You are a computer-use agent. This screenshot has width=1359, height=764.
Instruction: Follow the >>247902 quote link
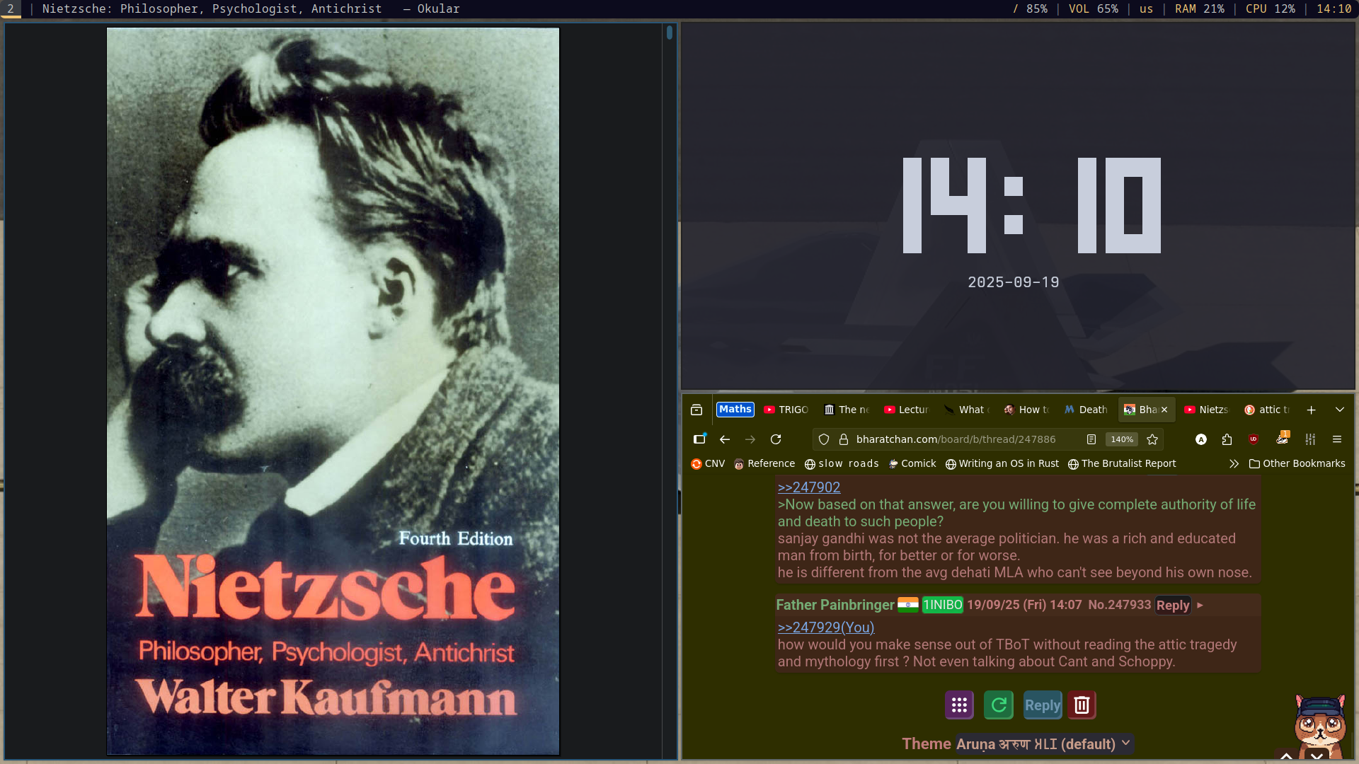[809, 487]
